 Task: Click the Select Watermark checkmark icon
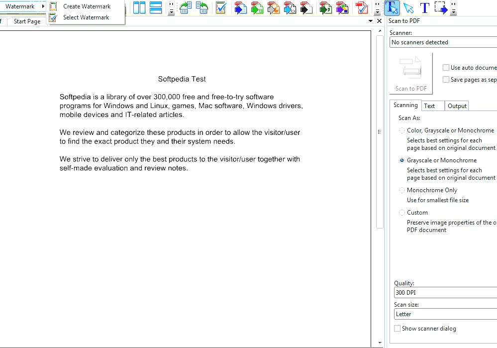[x=53, y=17]
